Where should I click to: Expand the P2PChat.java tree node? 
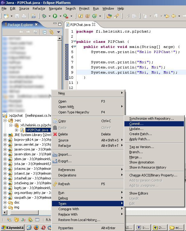point(16,130)
